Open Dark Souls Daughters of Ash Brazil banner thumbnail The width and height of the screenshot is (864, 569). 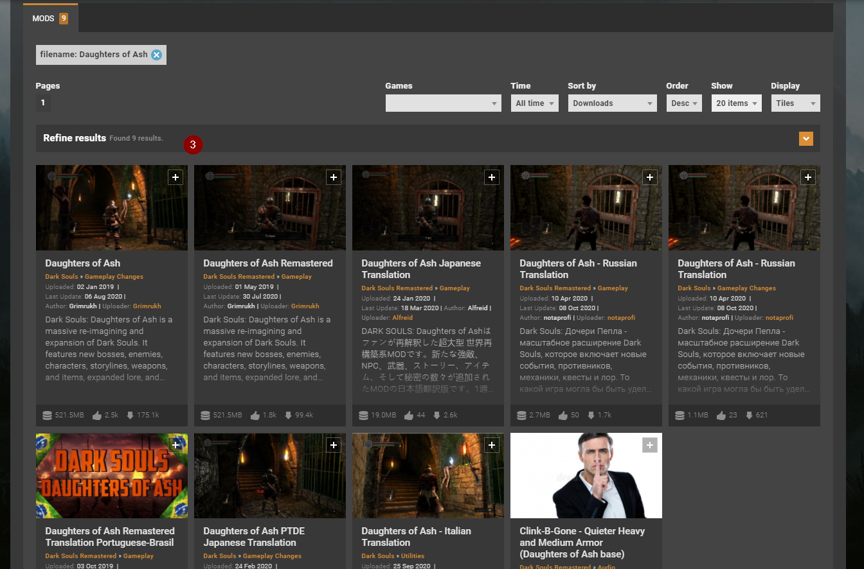112,475
